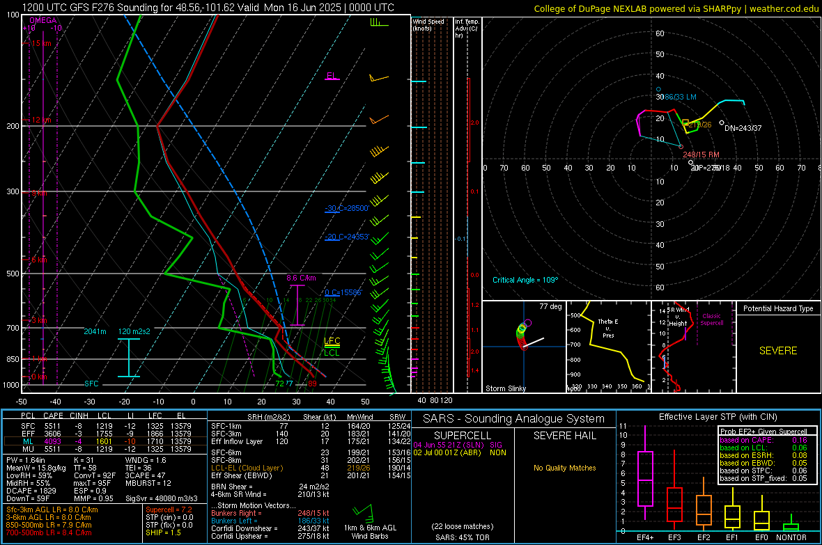Click the surface temperature value 89
The height and width of the screenshot is (545, 822).
coord(313,384)
